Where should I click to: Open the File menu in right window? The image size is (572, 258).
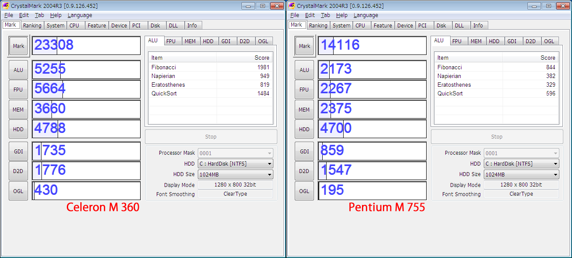295,15
